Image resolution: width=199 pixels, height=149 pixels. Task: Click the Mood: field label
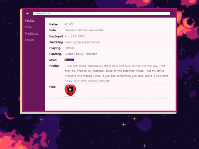pos(53,60)
